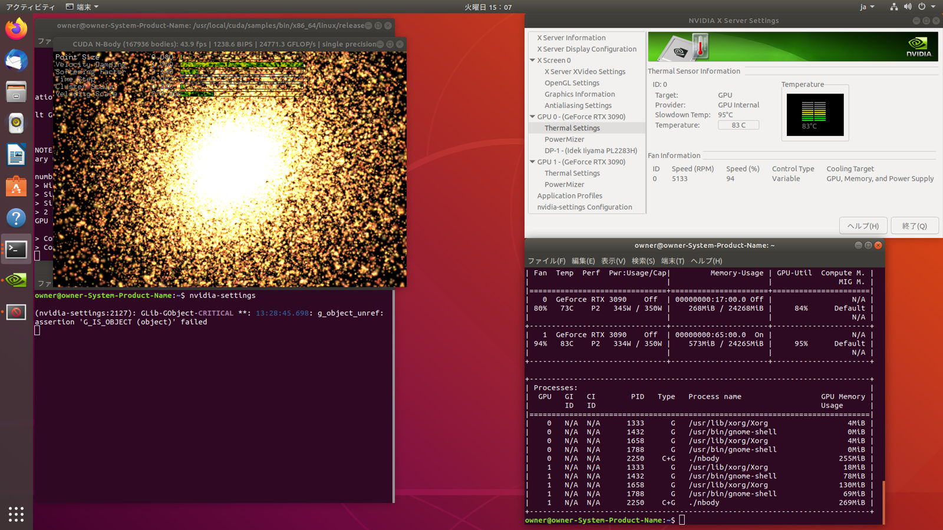The width and height of the screenshot is (943, 530).
Task: Select Thermal Settings under GPU 1
Action: [x=572, y=173]
